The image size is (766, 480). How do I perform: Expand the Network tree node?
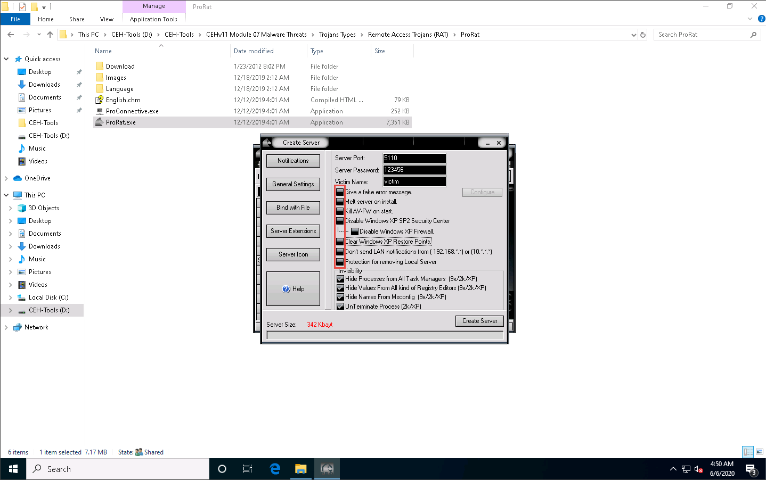point(6,327)
